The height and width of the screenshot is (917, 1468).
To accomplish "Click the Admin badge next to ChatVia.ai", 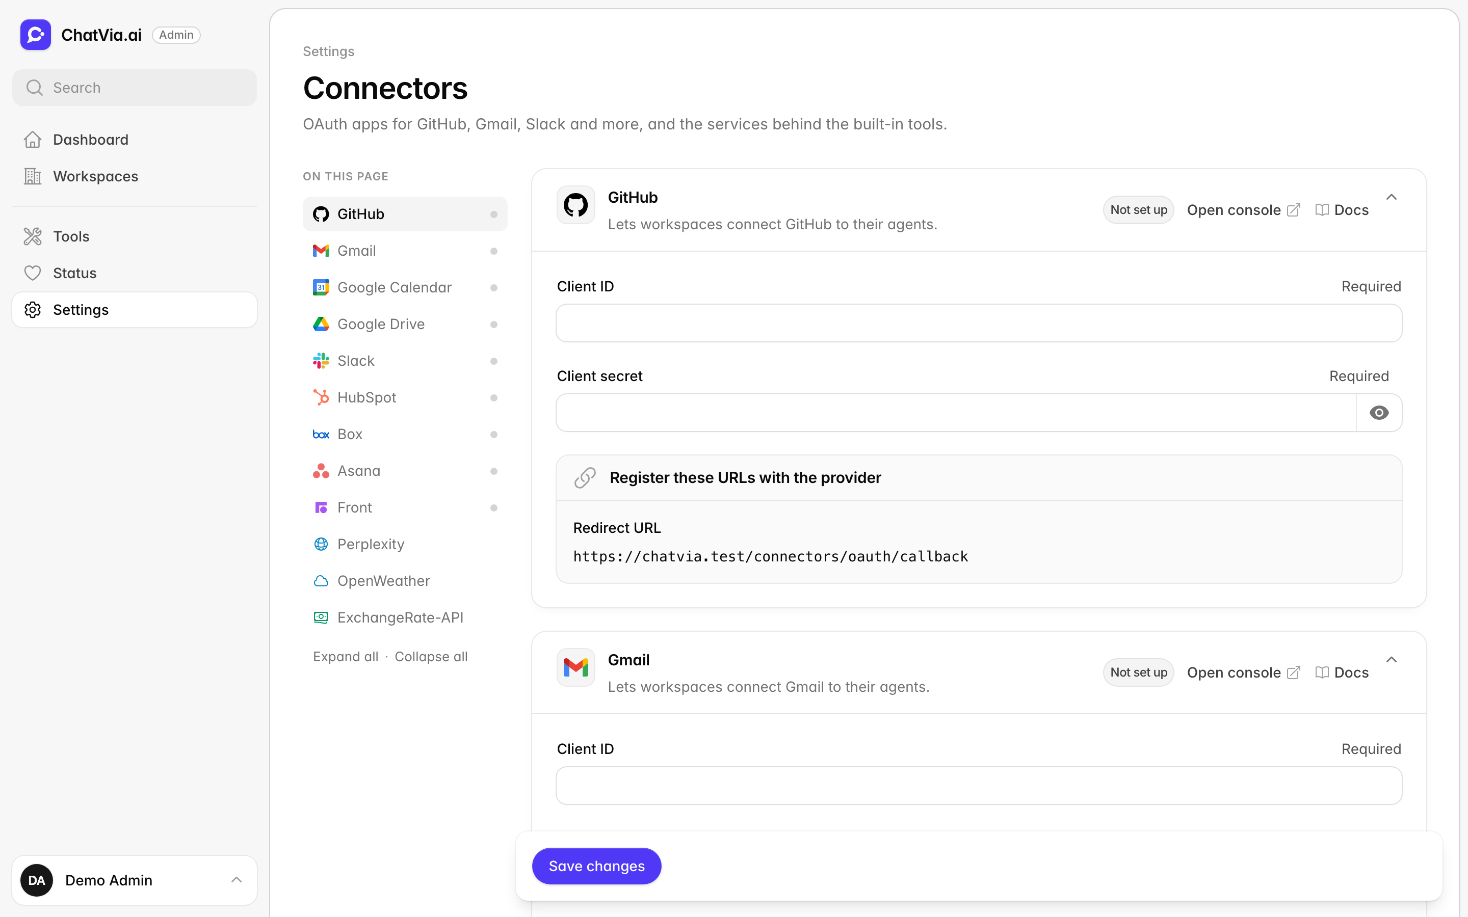I will tap(176, 35).
